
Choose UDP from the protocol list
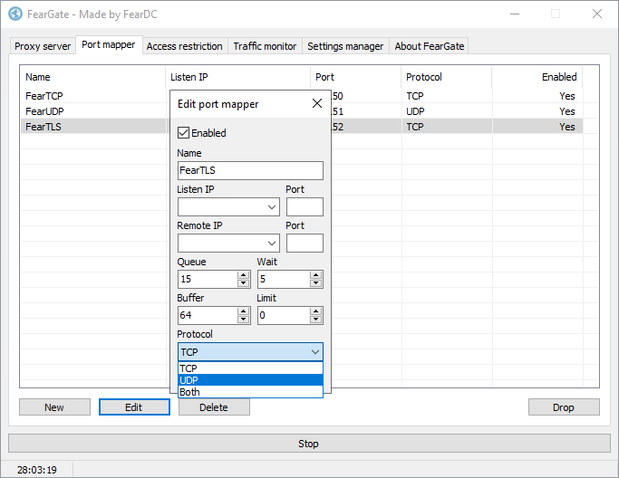pyautogui.click(x=250, y=380)
